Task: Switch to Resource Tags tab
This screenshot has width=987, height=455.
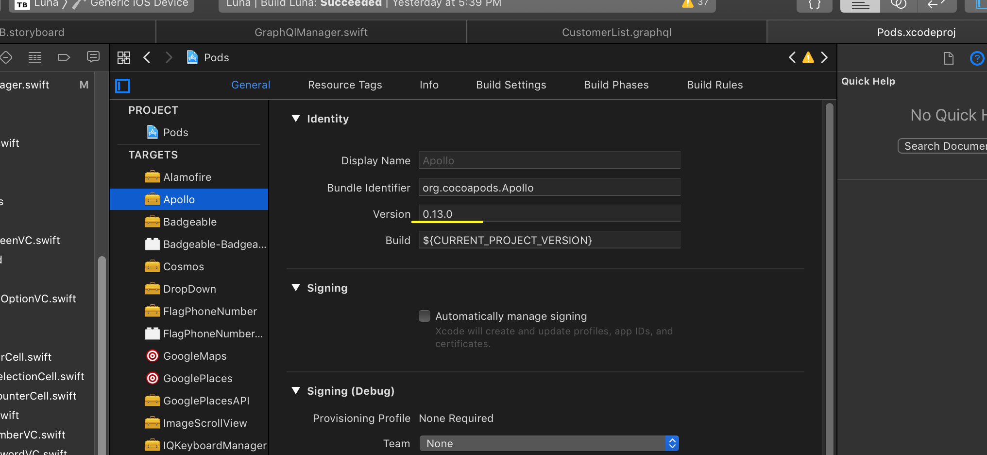Action: pos(345,85)
